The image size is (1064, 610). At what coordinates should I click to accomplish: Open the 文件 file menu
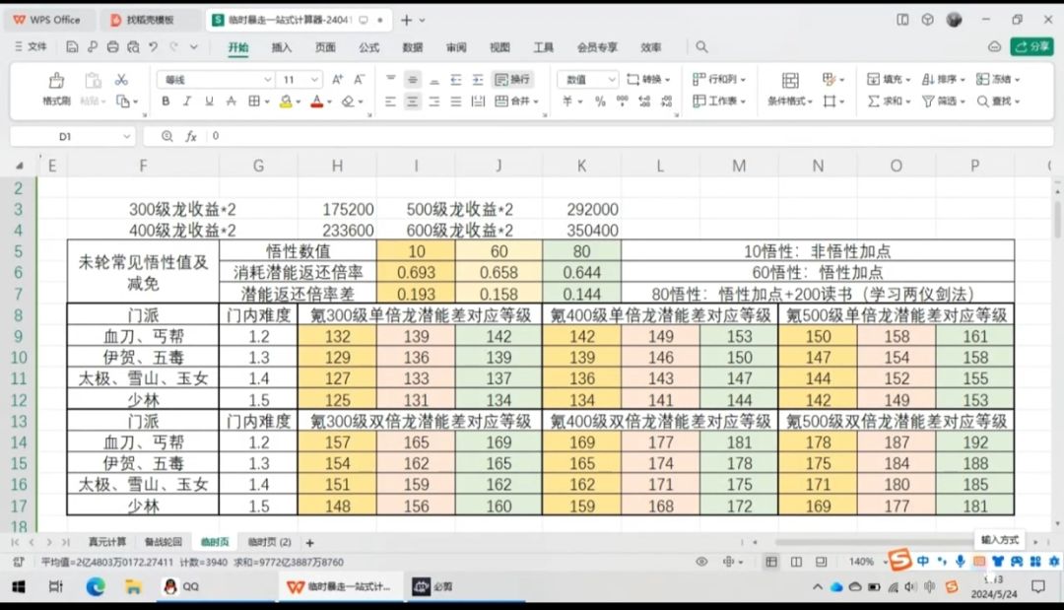coord(31,47)
